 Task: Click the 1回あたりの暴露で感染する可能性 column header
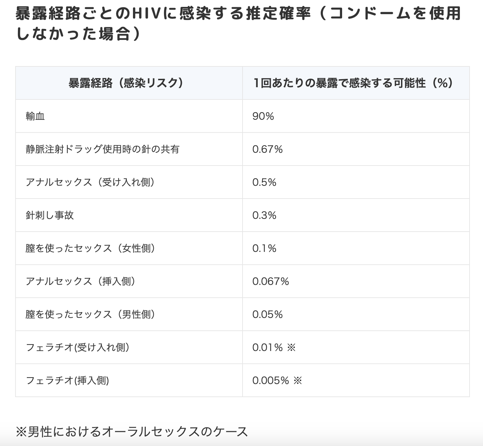coord(353,83)
